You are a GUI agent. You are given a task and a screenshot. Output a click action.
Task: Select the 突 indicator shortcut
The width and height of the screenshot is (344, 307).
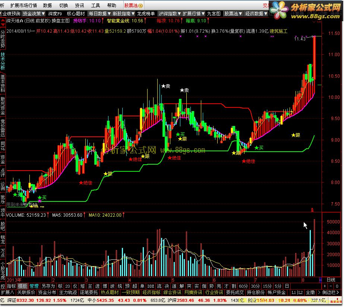tap(189, 286)
